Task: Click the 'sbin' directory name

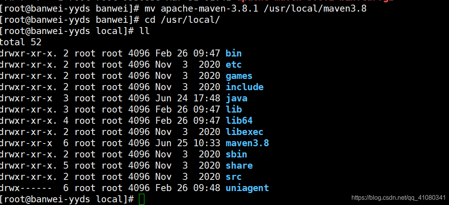Action: click(x=236, y=154)
